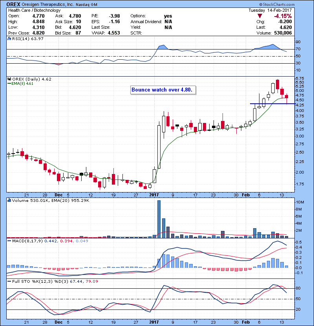
Task: Click the candlestick icon beside OREX (Daily)
Action: (x=9, y=79)
